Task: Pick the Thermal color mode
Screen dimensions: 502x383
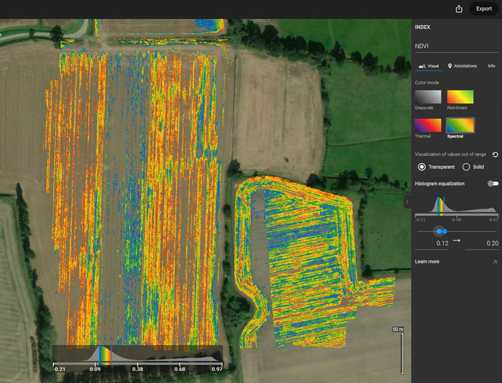Action: point(428,125)
